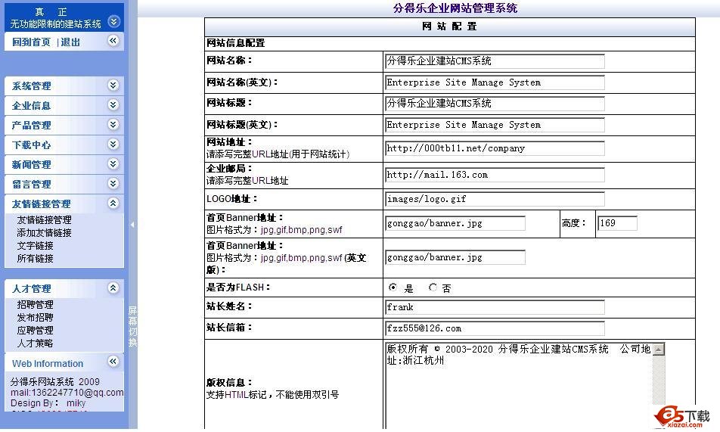The height and width of the screenshot is (432, 720).
Task: Click the 版权信息 textarea scrollbar up arrow
Action: pyautogui.click(x=658, y=350)
